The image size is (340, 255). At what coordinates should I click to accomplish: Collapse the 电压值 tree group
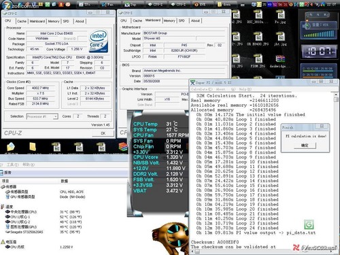pyautogui.click(x=3, y=241)
